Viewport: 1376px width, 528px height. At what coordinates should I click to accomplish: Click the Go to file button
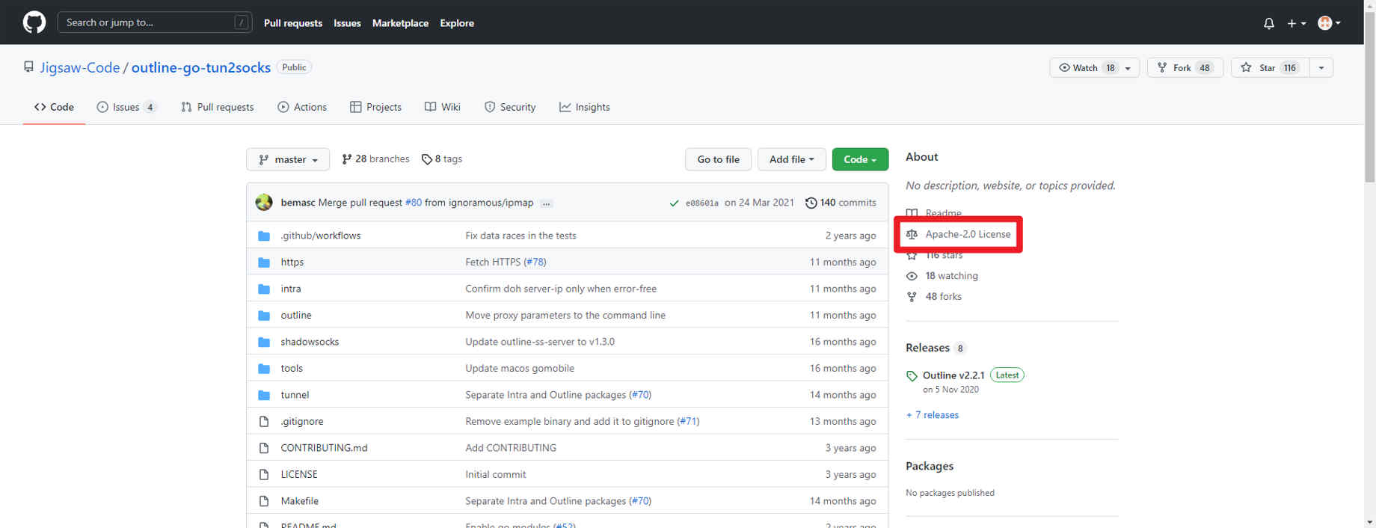(x=718, y=159)
